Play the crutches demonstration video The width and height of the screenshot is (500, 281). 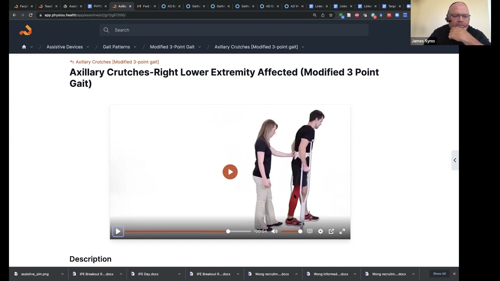click(230, 172)
